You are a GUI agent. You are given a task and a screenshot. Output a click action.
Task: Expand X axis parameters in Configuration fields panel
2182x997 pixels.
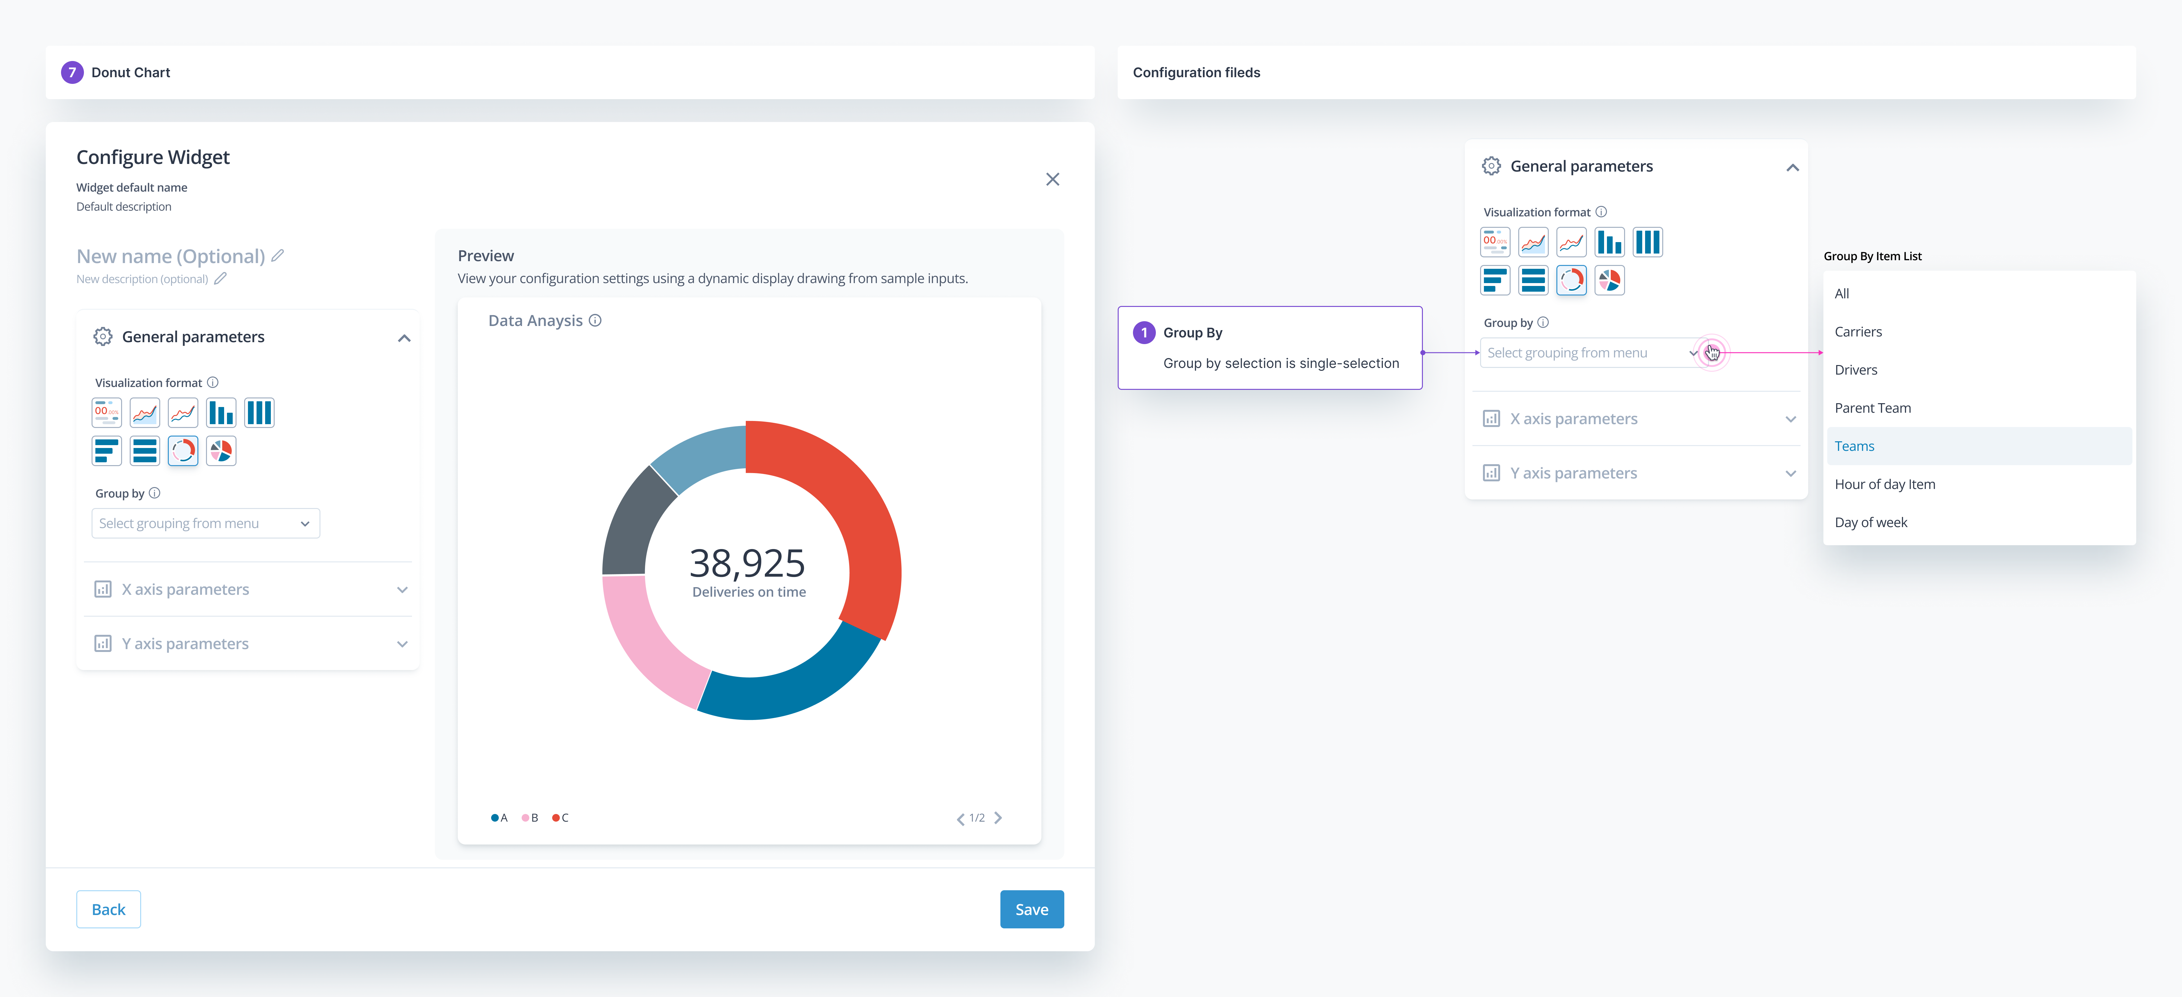pos(1791,420)
